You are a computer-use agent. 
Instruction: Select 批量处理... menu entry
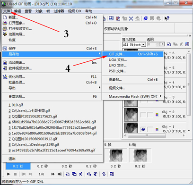(53, 83)
